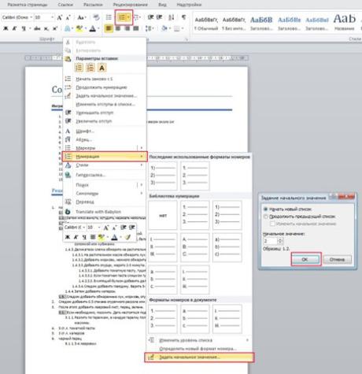
Task: Click Bold in the floating mini toolbar
Action: (x=68, y=237)
